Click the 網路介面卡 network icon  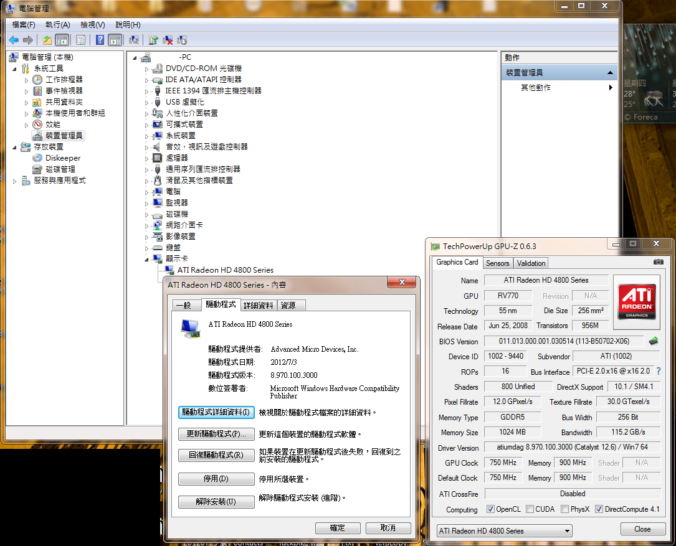pyautogui.click(x=158, y=225)
